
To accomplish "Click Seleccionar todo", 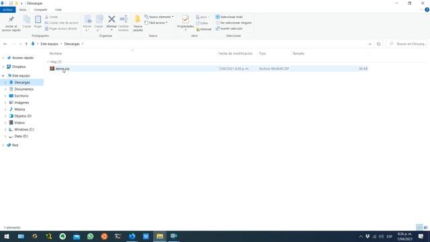I will tap(229, 17).
